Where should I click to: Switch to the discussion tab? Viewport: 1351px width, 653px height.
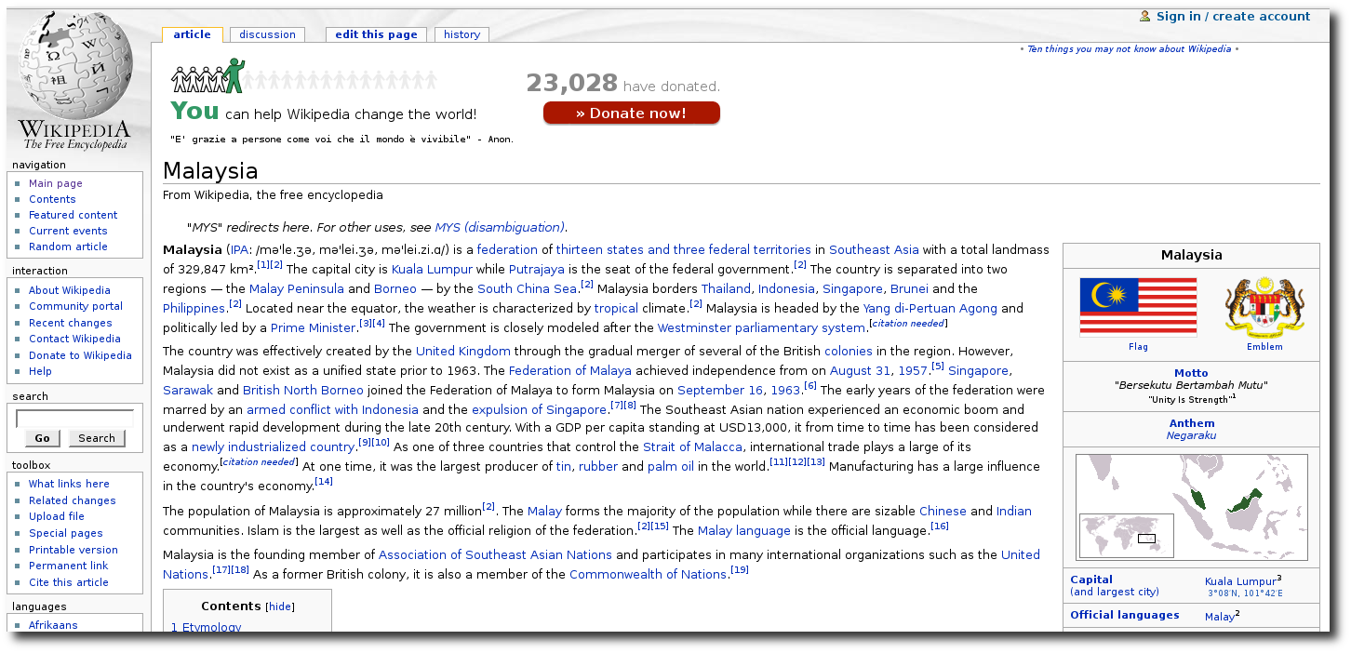click(267, 34)
